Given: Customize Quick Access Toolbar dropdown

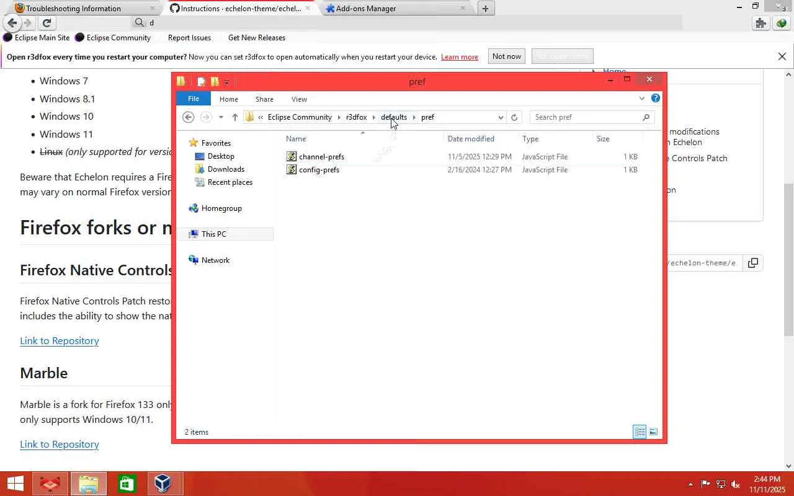Looking at the screenshot, I should pyautogui.click(x=226, y=82).
